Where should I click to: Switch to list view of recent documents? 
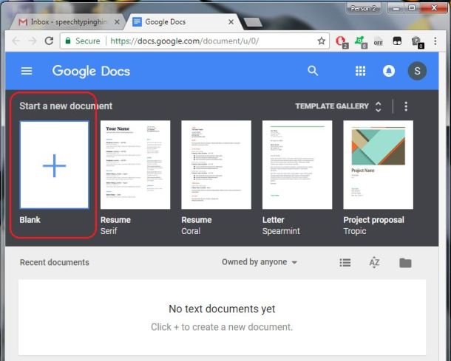(x=345, y=263)
